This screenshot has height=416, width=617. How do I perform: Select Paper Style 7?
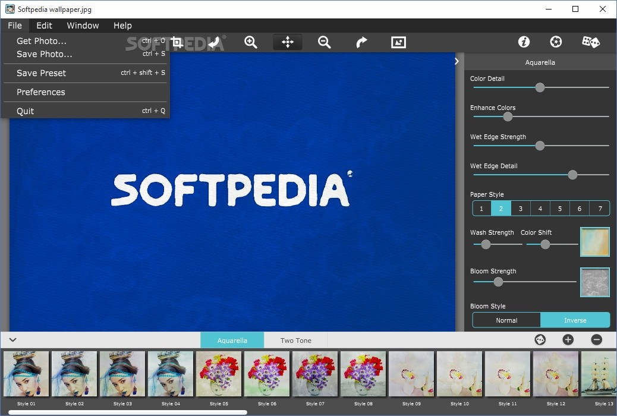click(x=600, y=209)
